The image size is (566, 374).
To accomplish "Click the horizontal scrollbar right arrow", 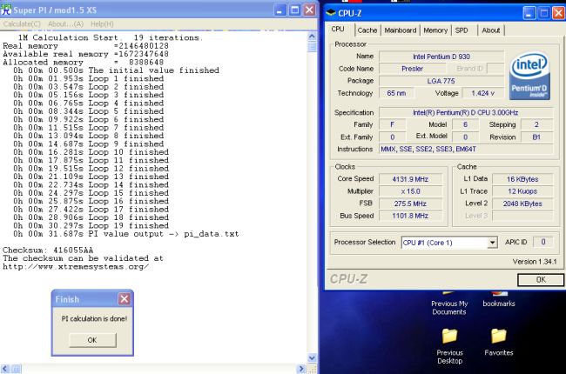I will click(x=302, y=369).
